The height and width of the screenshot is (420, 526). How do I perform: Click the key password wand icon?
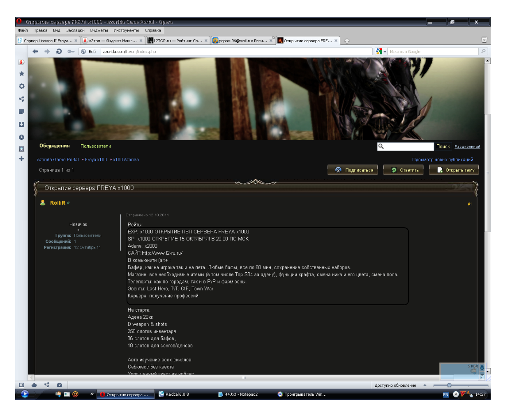click(x=71, y=51)
